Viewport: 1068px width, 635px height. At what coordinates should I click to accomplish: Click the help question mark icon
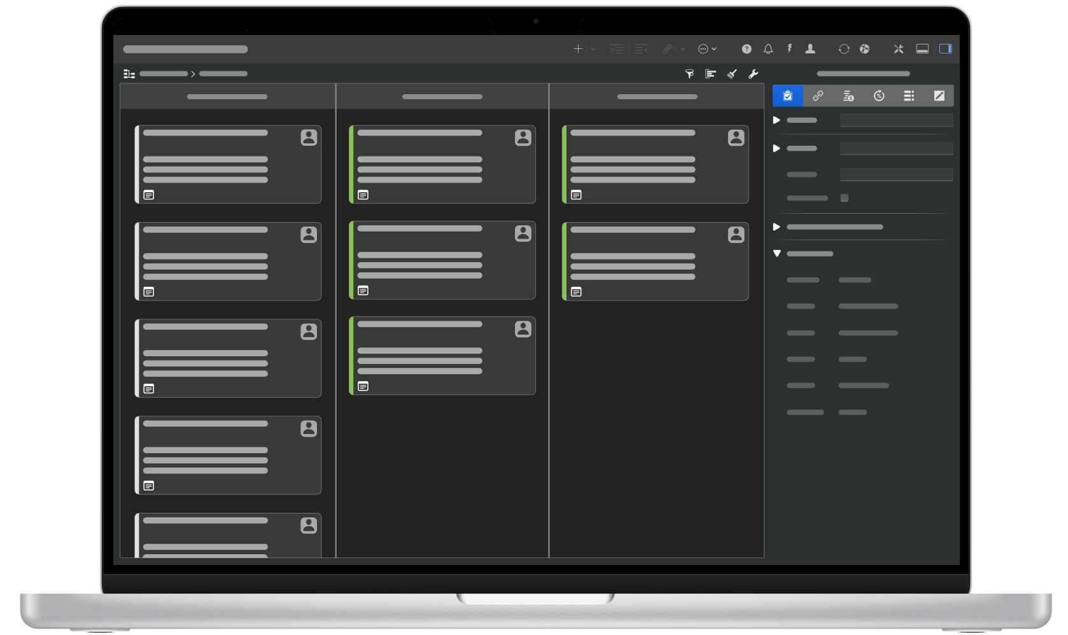[x=746, y=48]
